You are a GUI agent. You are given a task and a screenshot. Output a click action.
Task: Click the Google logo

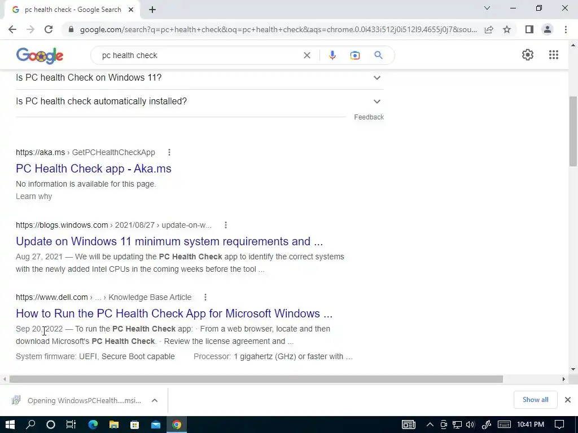point(40,56)
